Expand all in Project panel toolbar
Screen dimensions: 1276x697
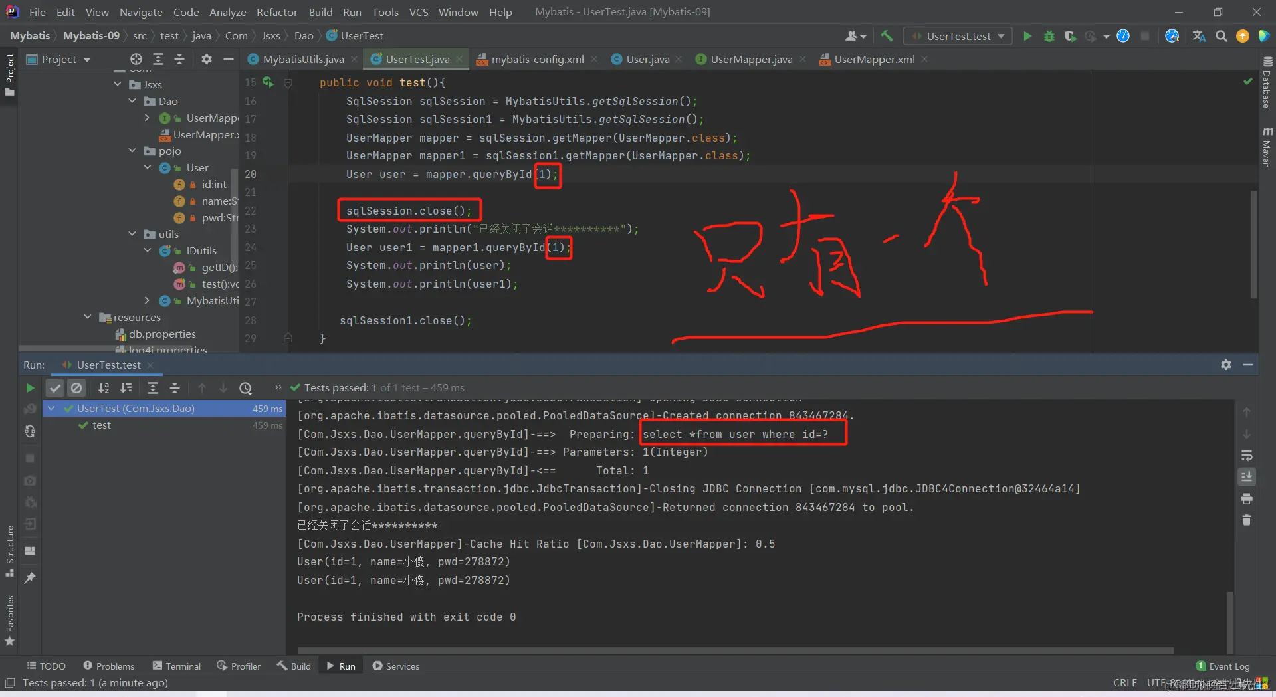(158, 59)
